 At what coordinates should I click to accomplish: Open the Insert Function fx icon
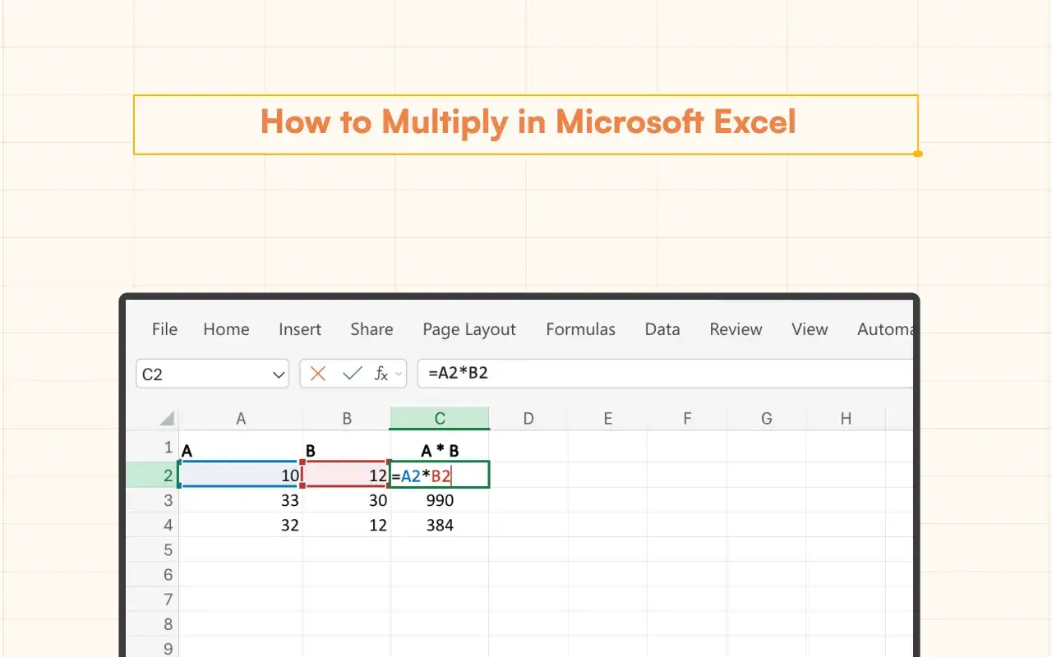pyautogui.click(x=381, y=374)
